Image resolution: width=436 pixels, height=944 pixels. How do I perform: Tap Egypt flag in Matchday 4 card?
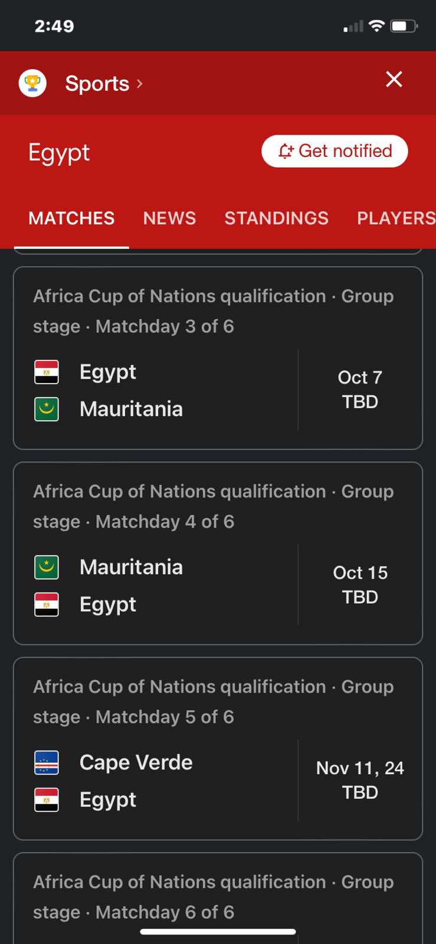click(47, 604)
